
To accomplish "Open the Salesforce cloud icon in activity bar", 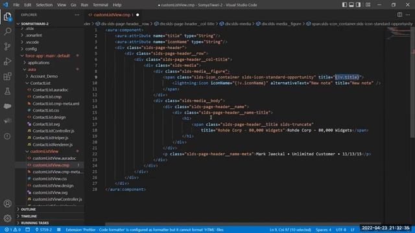I will 7,106.
